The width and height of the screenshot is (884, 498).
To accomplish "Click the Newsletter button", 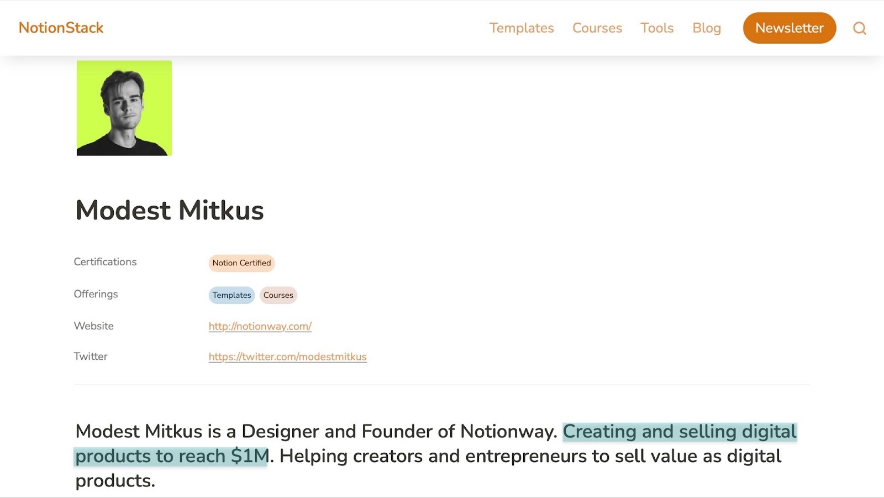I will coord(789,28).
